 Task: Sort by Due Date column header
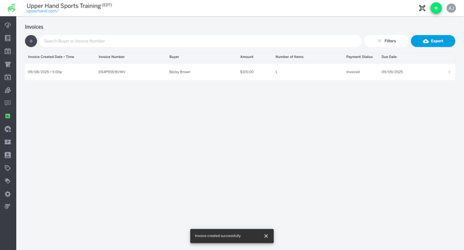coord(389,57)
